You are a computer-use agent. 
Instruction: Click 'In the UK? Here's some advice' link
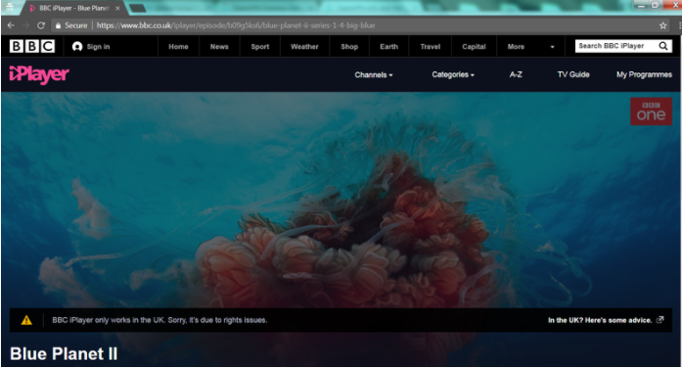(x=600, y=320)
